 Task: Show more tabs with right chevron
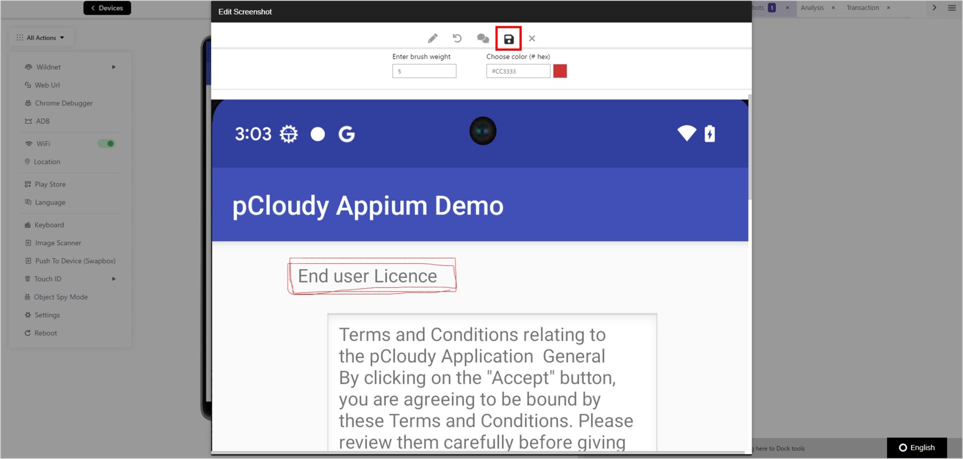[x=934, y=7]
